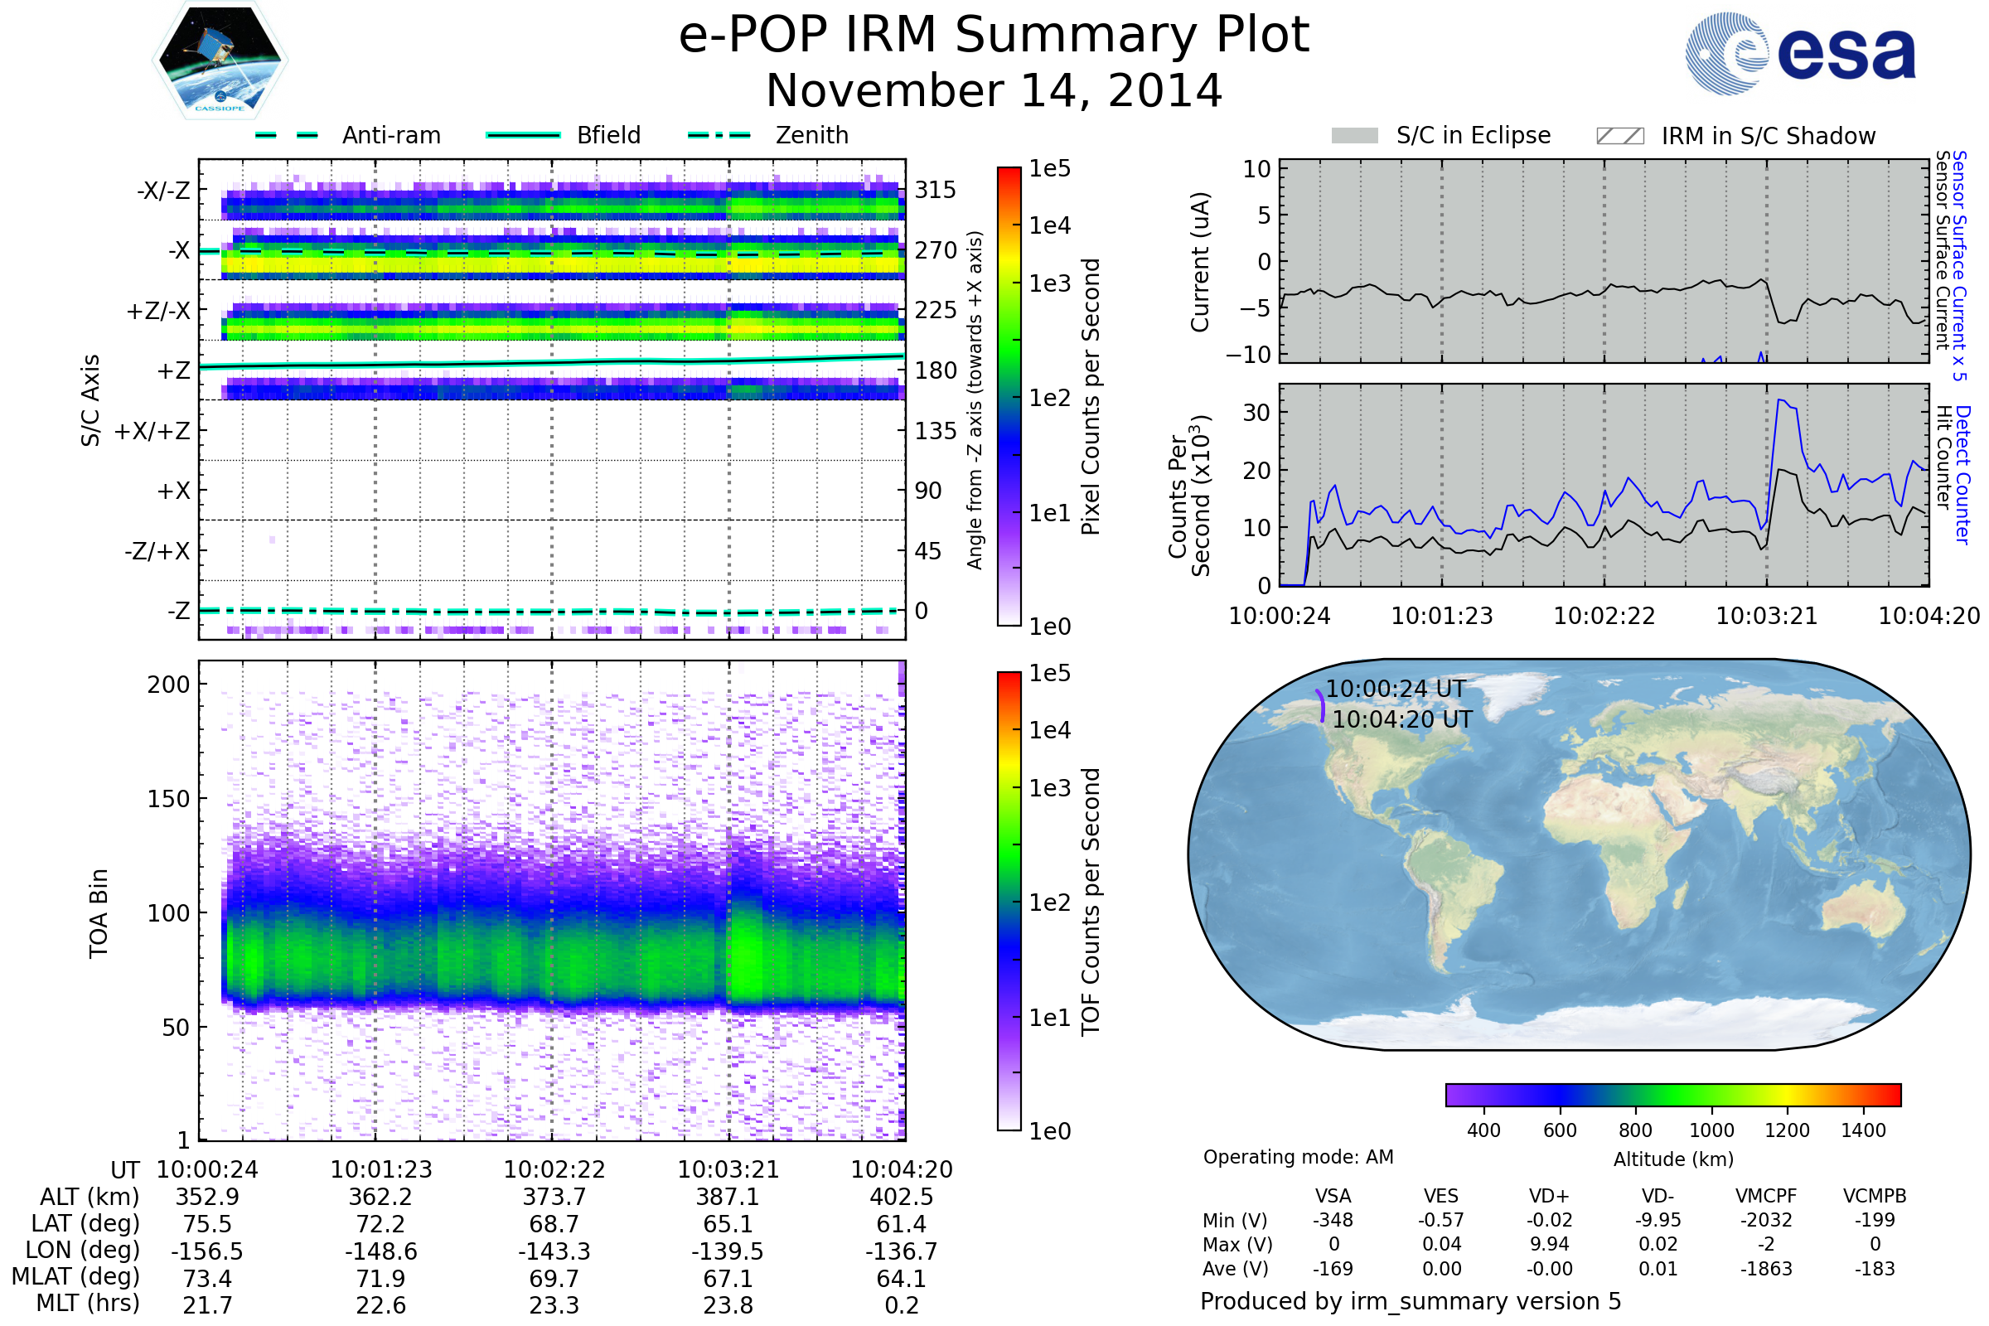Click the IRM in S/C Shadow hatched patch
The height and width of the screenshot is (1326, 1989).
pos(1619,136)
